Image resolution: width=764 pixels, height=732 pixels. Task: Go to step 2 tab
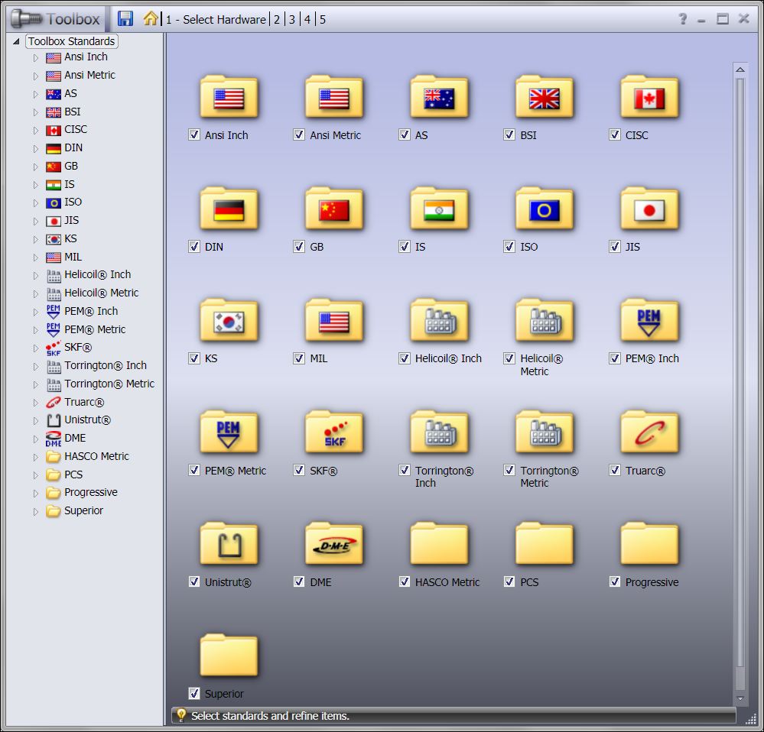(277, 19)
